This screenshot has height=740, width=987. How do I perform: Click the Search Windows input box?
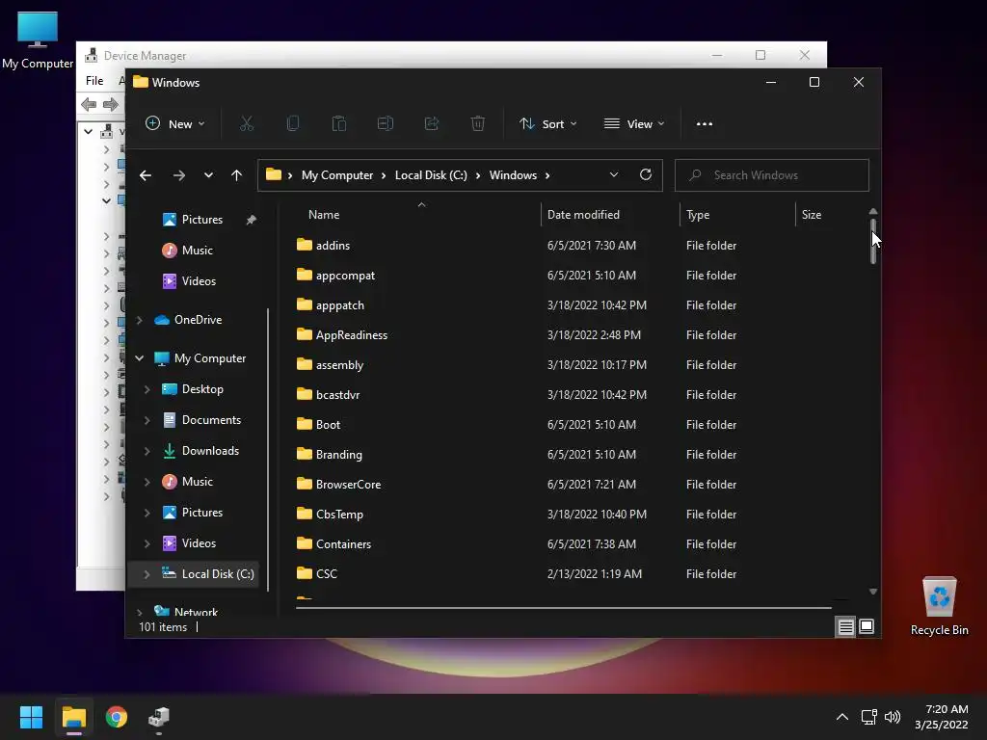[772, 175]
